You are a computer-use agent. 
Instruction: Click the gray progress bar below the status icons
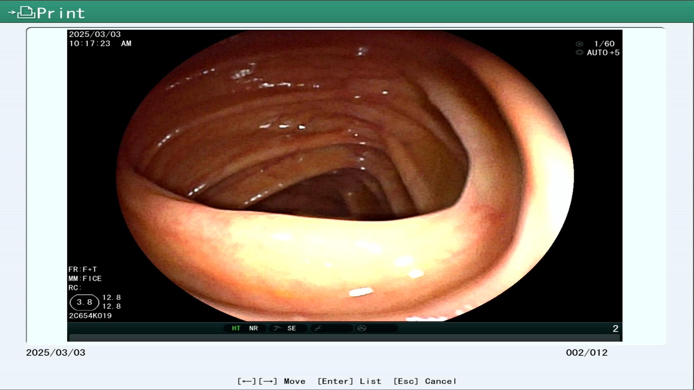[344, 338]
